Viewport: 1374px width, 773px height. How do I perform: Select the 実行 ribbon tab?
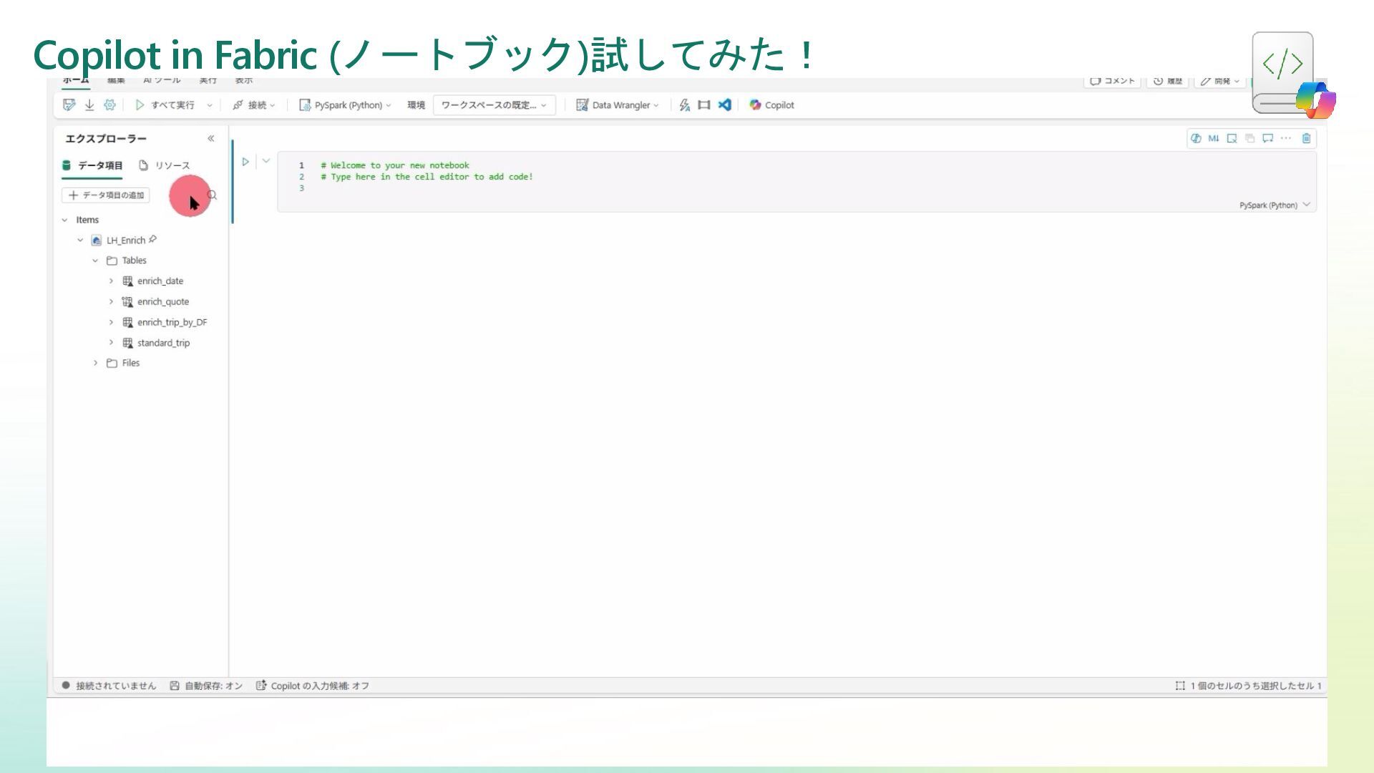(208, 80)
